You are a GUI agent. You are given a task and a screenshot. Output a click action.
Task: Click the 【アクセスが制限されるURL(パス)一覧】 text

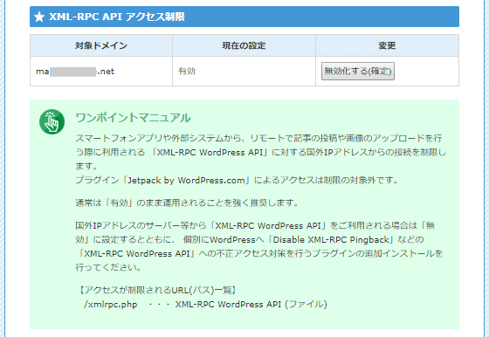[x=157, y=290]
